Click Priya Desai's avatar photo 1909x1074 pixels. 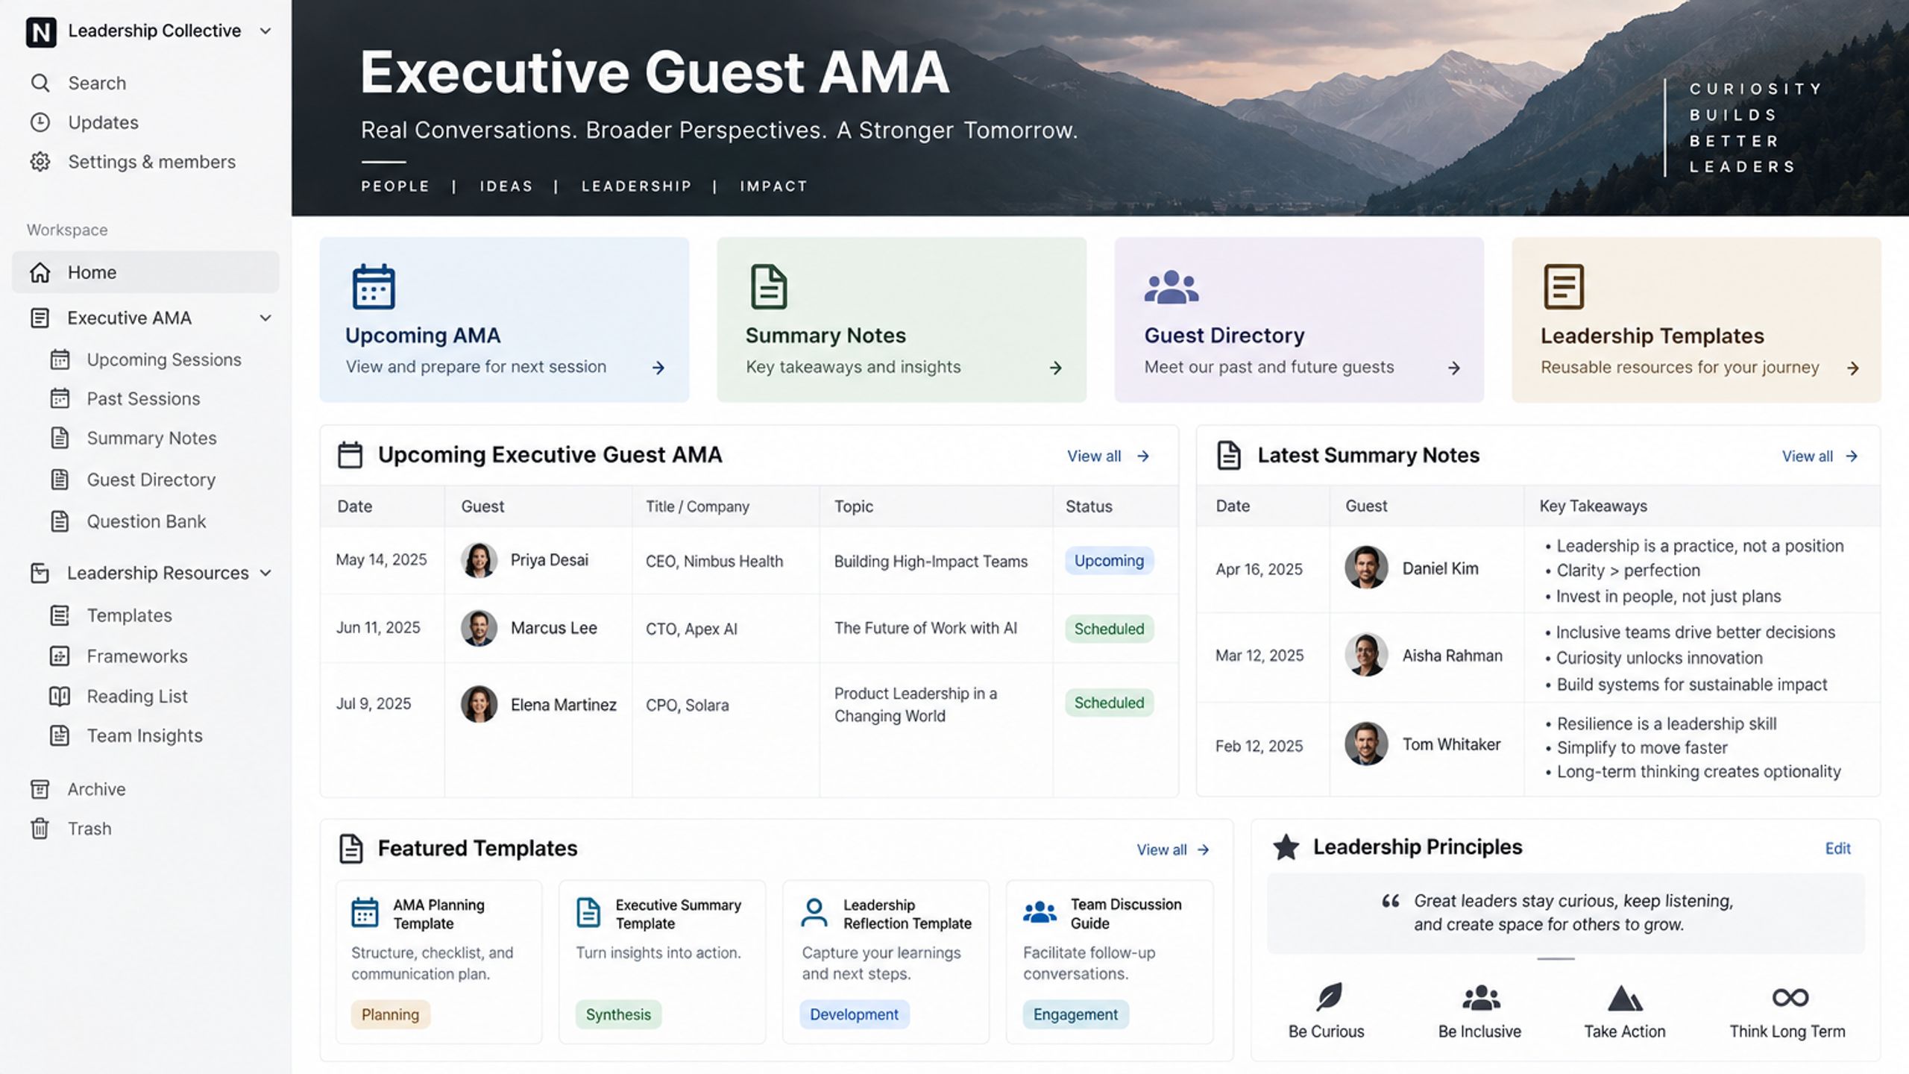coord(479,560)
